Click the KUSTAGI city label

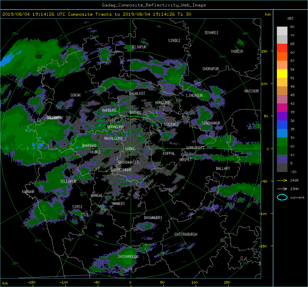click(x=171, y=125)
